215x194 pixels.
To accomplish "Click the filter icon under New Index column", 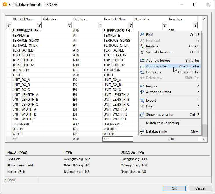I will point(165,25).
